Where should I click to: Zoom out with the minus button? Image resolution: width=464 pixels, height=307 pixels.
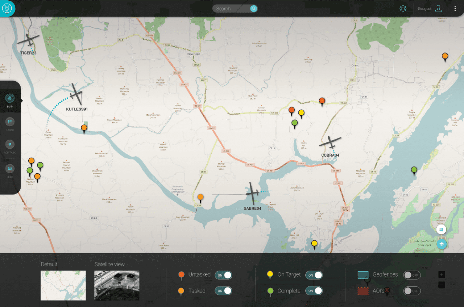point(442,284)
